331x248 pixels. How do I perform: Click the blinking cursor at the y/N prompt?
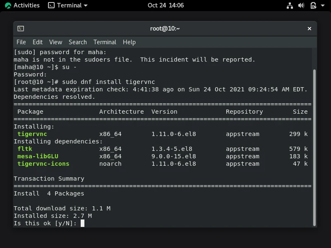[x=82, y=223]
